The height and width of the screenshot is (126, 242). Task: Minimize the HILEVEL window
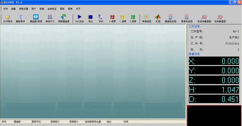click(231, 2)
